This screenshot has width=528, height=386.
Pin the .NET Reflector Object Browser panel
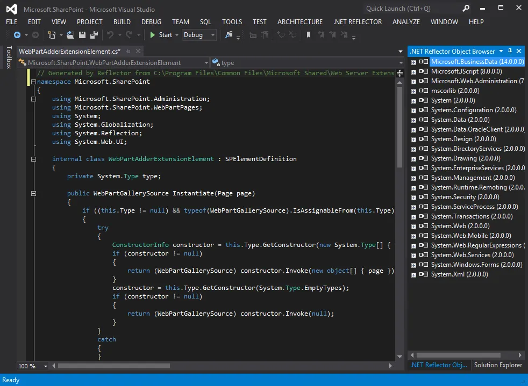[510, 51]
